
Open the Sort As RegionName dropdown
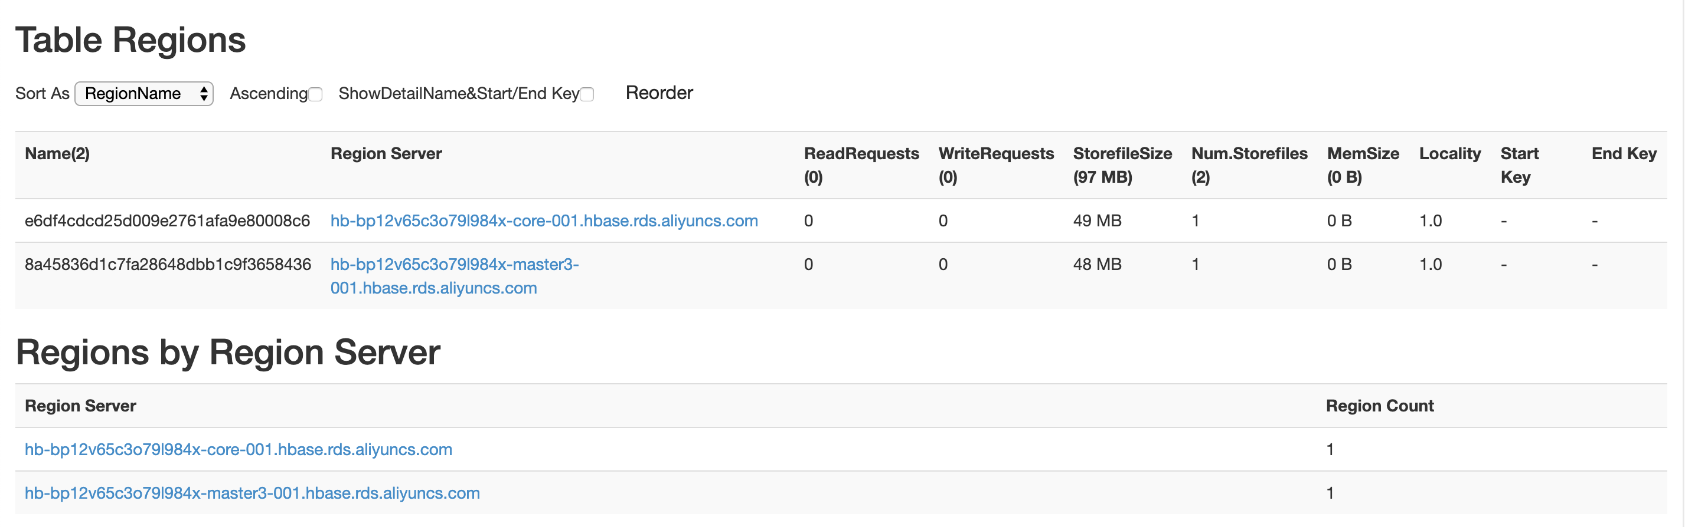point(144,93)
